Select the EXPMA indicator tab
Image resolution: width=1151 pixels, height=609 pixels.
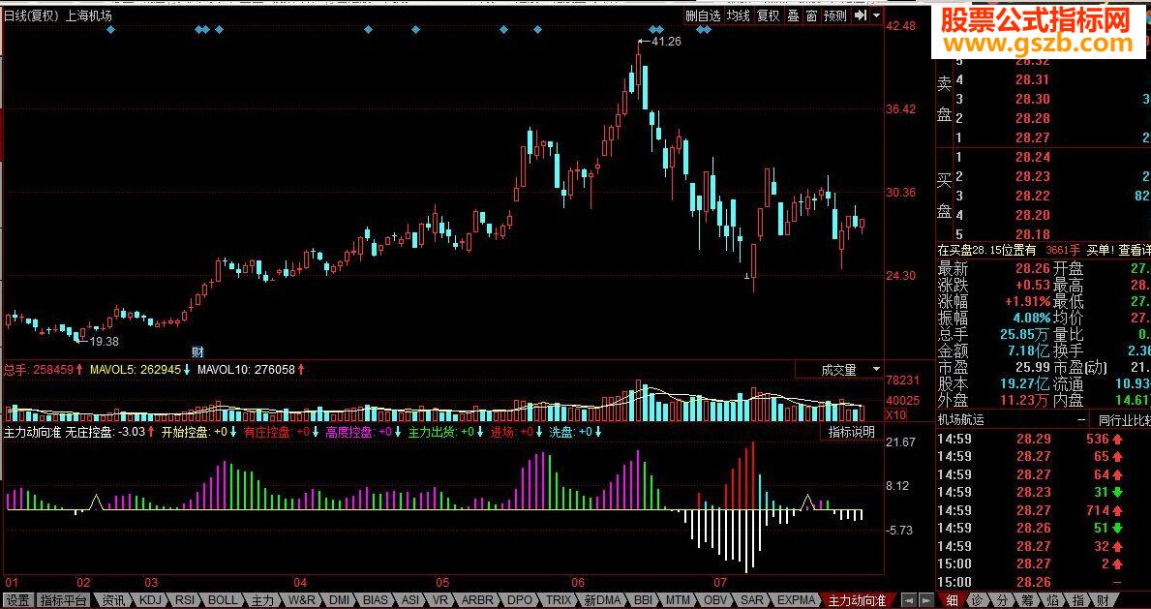coord(798,600)
